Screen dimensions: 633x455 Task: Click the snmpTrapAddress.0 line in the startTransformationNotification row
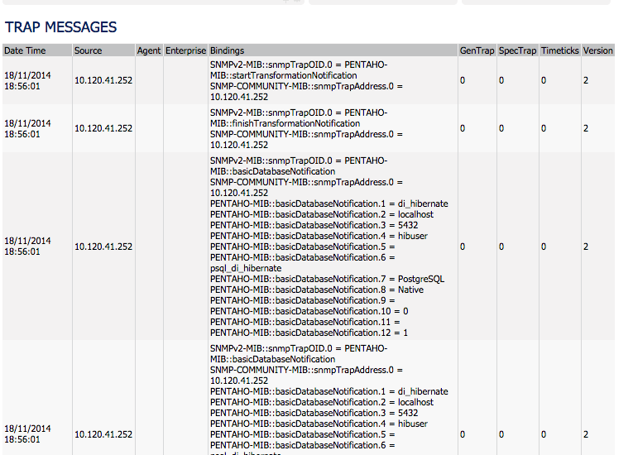[x=306, y=86]
